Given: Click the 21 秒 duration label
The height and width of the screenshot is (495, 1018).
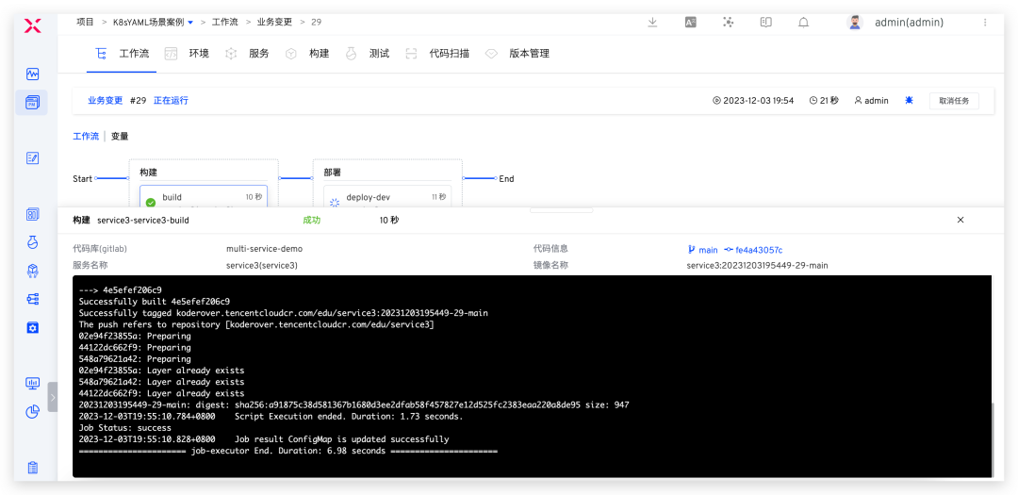Looking at the screenshot, I should [824, 101].
